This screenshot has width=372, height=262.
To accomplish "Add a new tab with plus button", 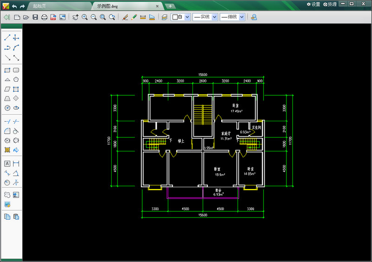I will pos(170,6).
